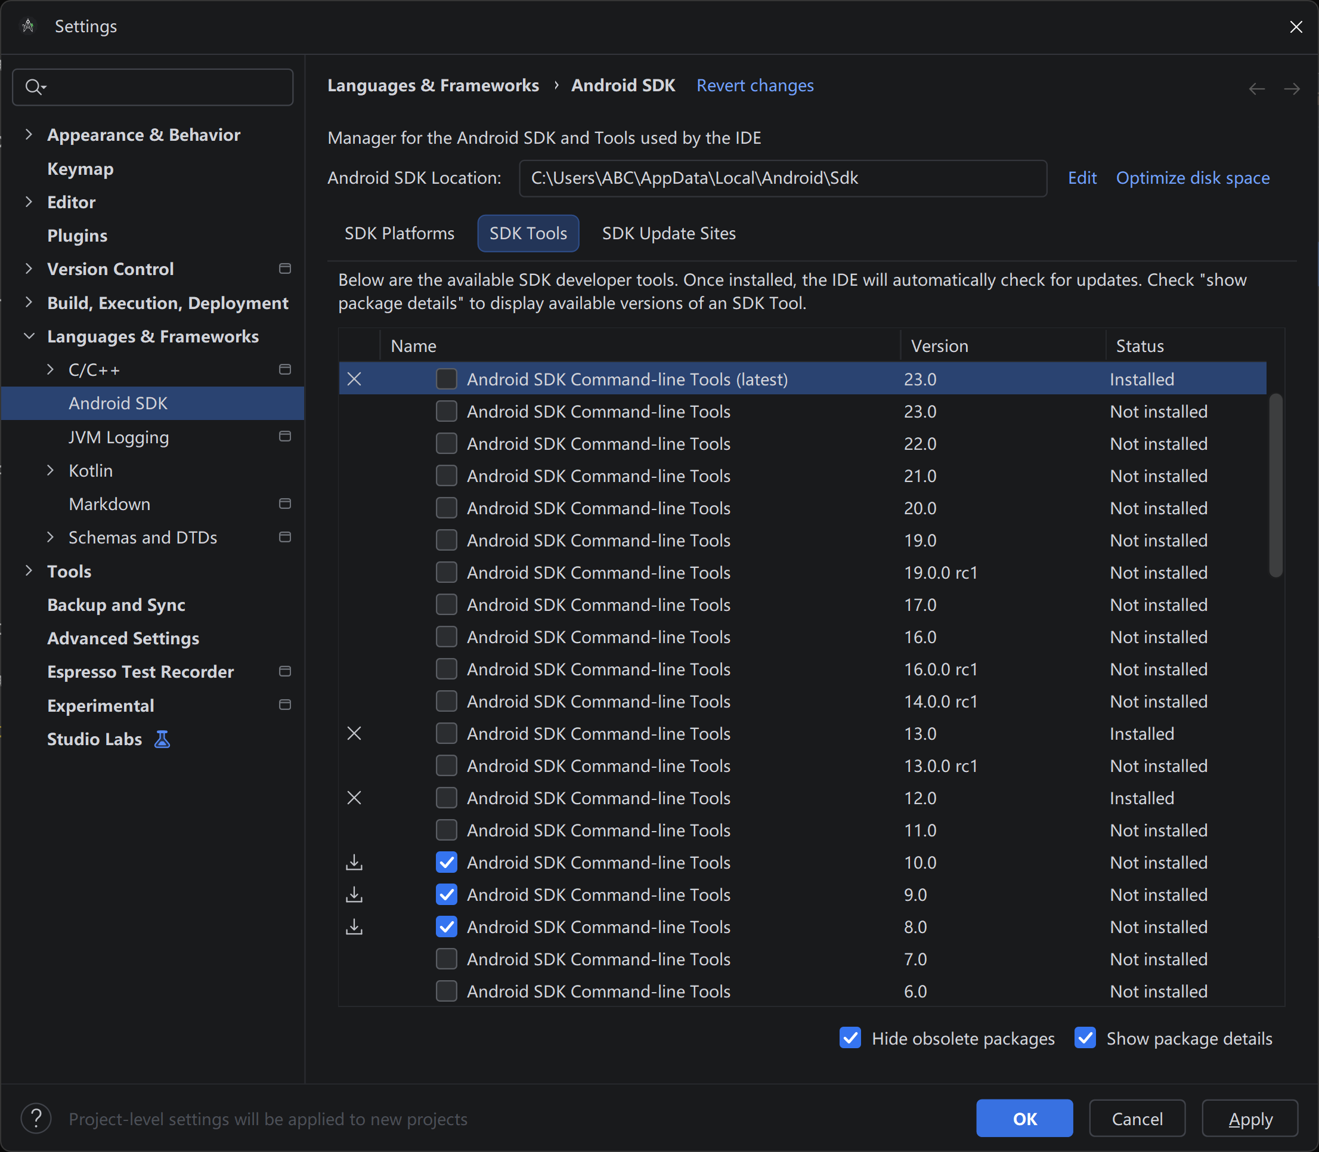Click the Apply button

pos(1250,1119)
